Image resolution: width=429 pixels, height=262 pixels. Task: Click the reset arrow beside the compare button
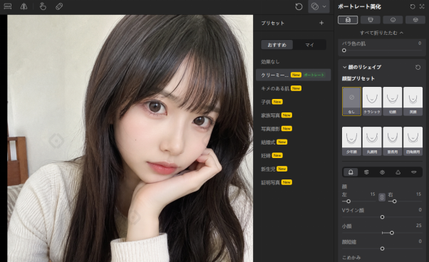tap(299, 6)
